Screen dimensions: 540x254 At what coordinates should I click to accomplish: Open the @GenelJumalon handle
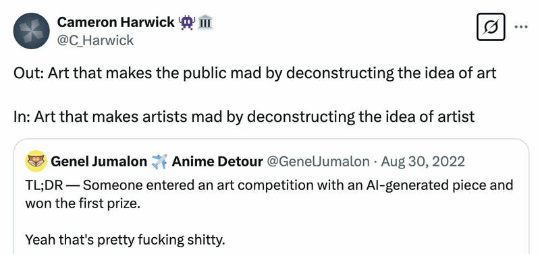coord(318,161)
